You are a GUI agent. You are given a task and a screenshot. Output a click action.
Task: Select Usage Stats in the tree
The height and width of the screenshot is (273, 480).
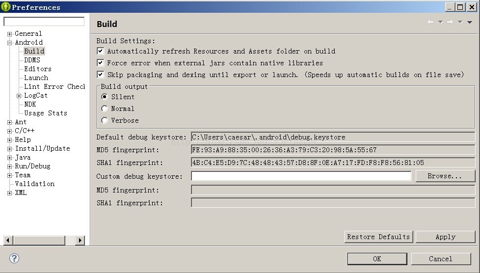pos(46,113)
